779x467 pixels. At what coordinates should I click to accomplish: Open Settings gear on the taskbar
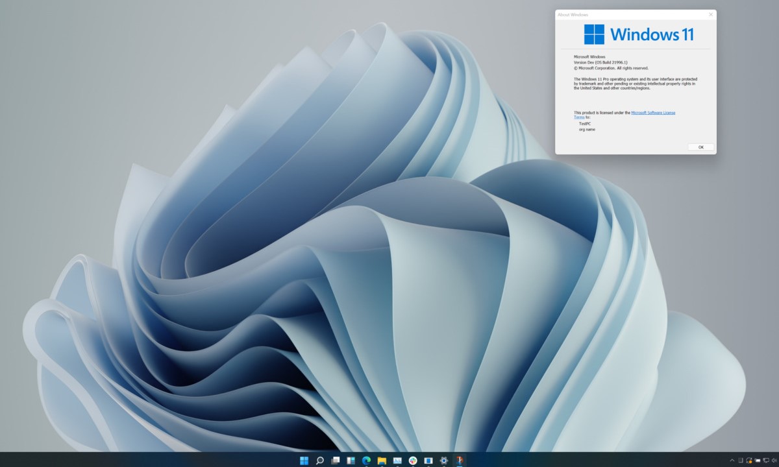(444, 461)
